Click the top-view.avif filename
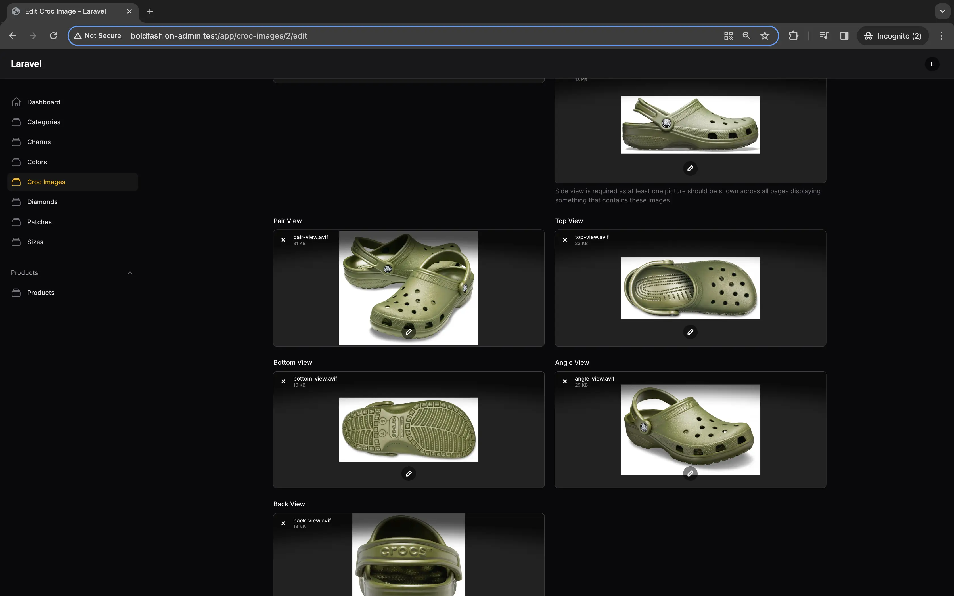This screenshot has width=954, height=596. click(x=592, y=237)
